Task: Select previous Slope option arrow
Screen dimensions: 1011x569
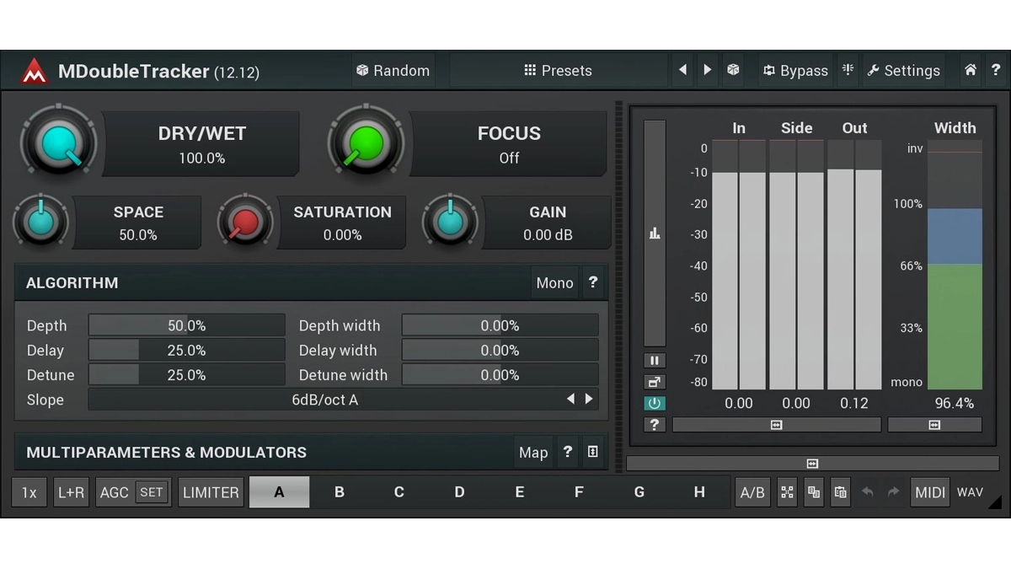Action: pos(570,400)
